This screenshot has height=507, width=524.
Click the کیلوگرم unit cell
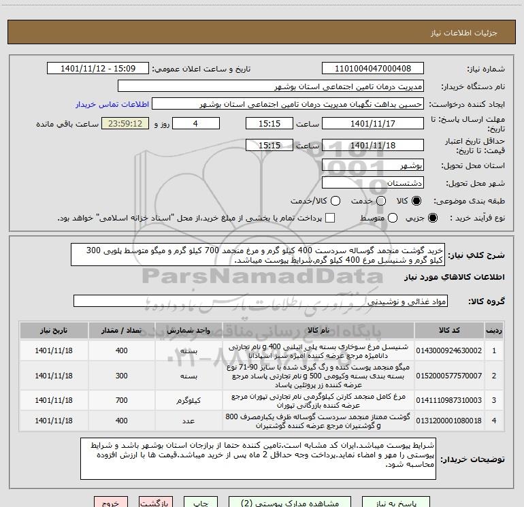coord(189,400)
